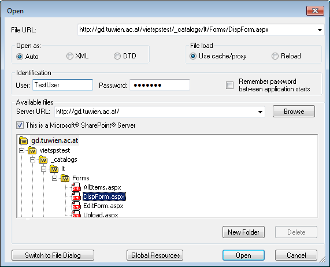Select DispForm.aspx in the file tree
Viewport: 330px width, 267px height.
coord(104,196)
